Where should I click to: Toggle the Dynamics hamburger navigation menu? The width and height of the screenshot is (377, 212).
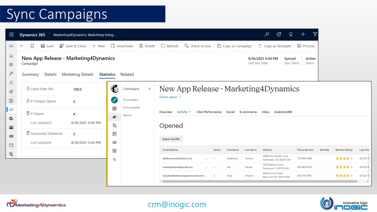(11, 46)
